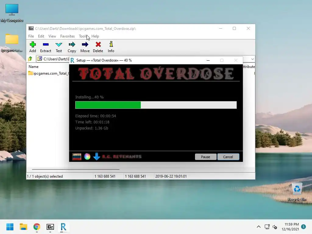This screenshot has height=234, width=312.
Task: Open File Explorer from the taskbar
Action: [23, 227]
